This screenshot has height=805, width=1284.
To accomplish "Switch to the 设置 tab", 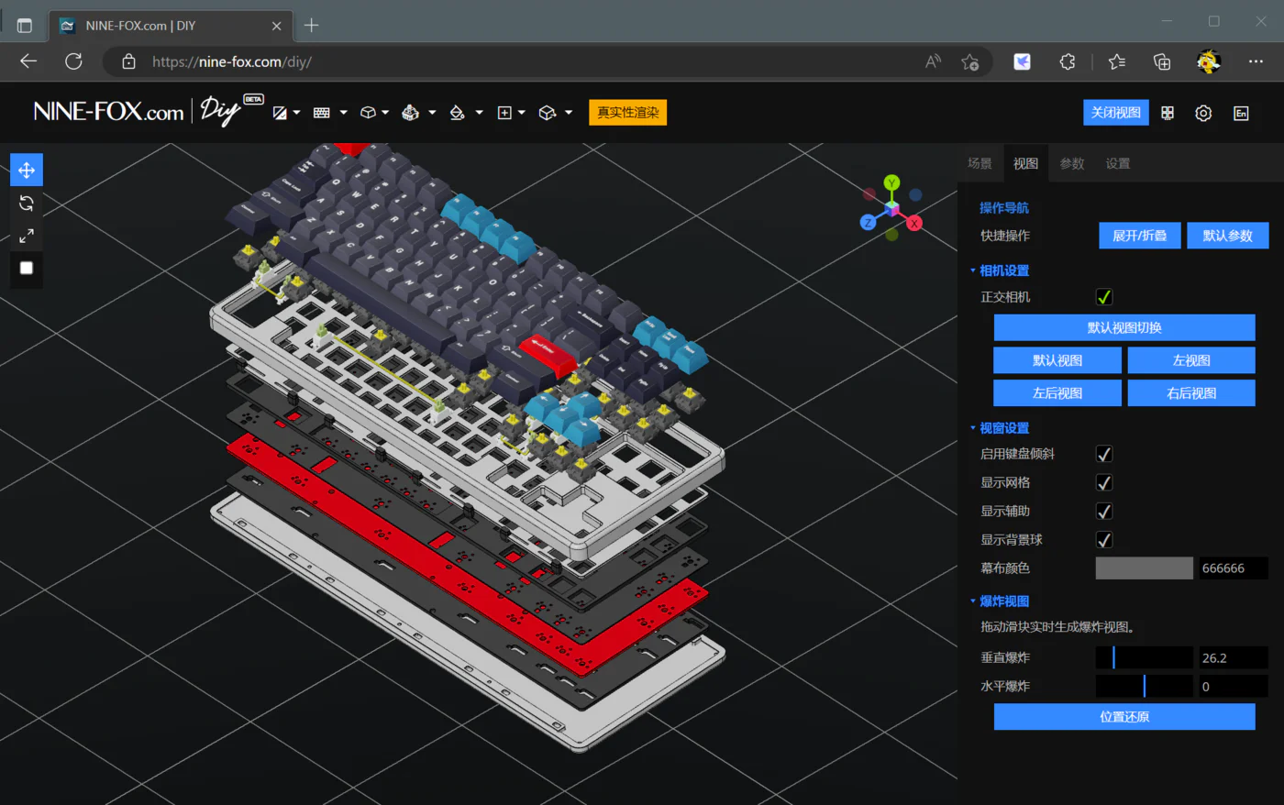I will [1117, 163].
